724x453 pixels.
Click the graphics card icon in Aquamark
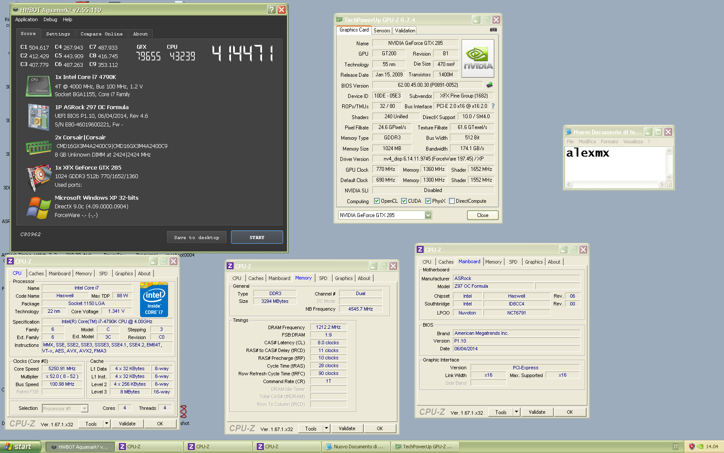(38, 177)
